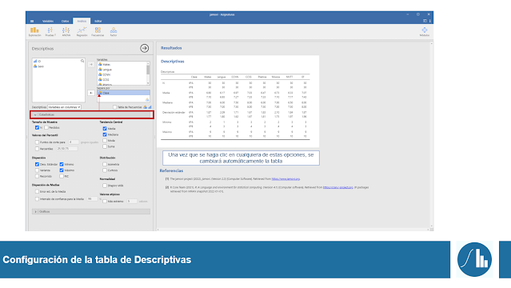Enable the RIC checkbox
The width and height of the screenshot is (511, 288).
click(62, 176)
